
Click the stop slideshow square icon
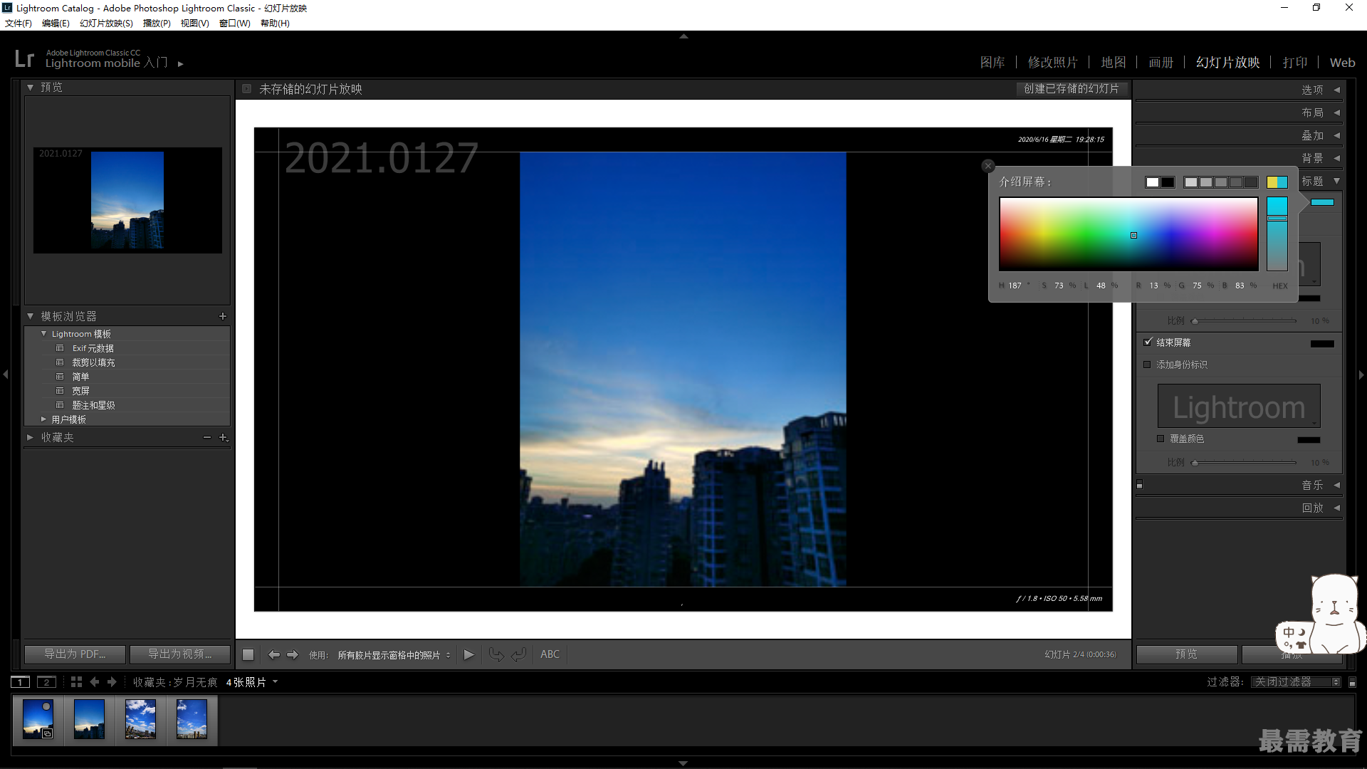pyautogui.click(x=248, y=654)
